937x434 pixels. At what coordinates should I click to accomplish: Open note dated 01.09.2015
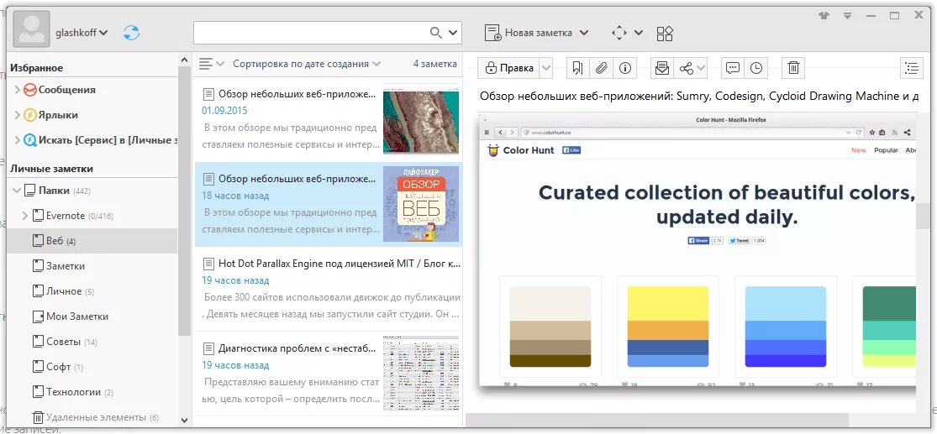(x=328, y=119)
